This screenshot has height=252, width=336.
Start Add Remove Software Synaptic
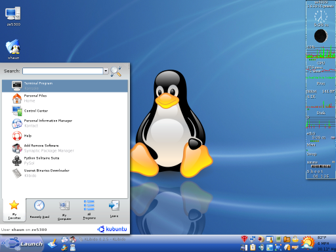65,148
